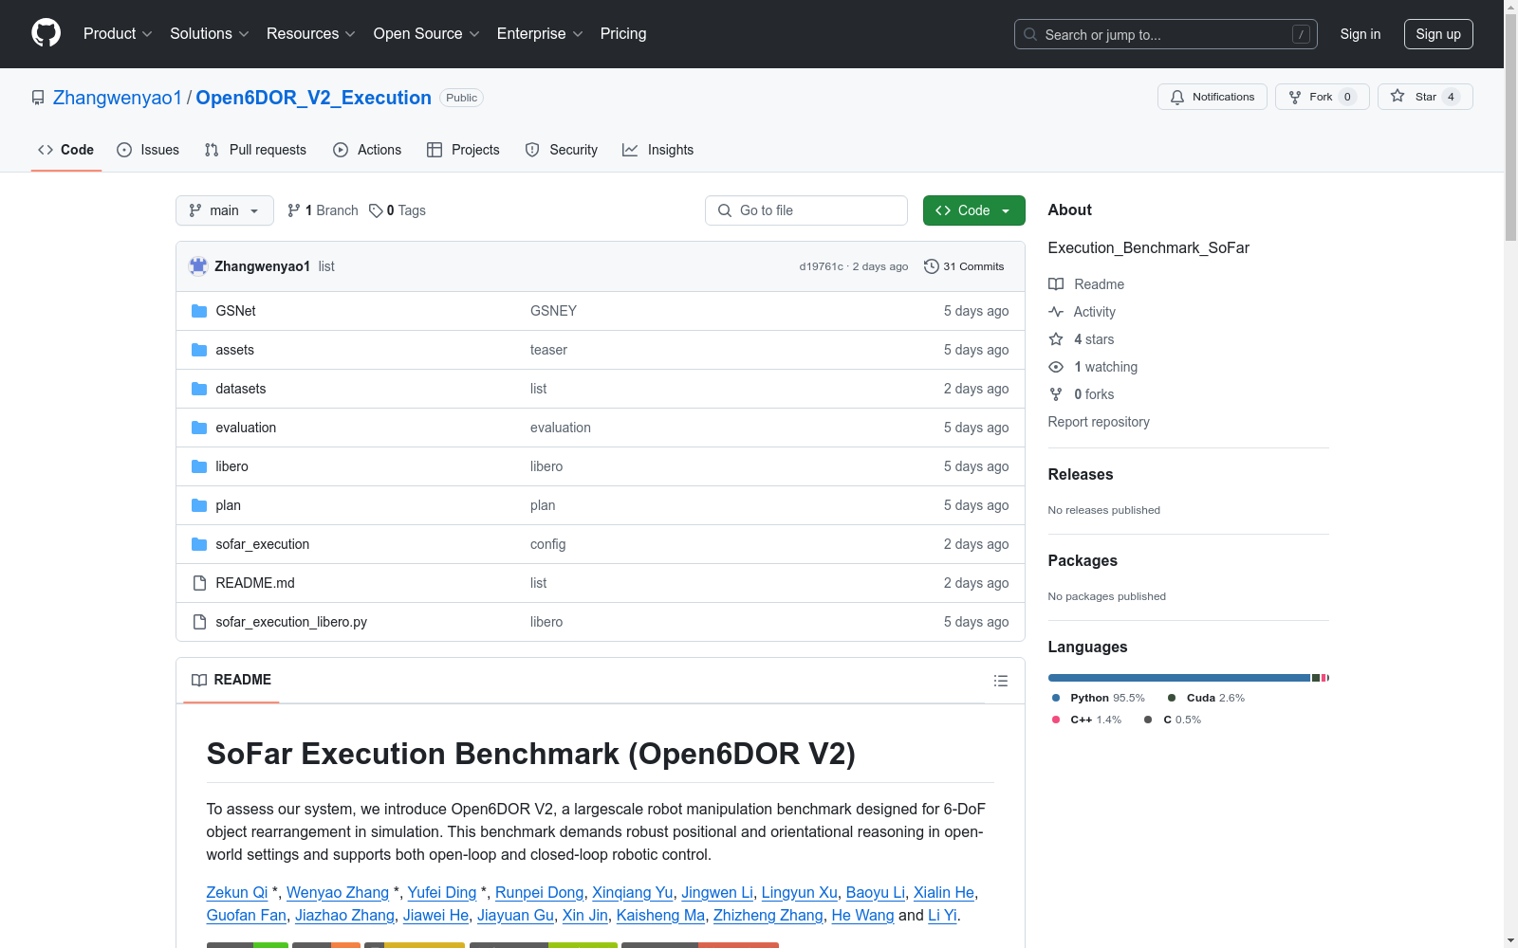Image resolution: width=1518 pixels, height=948 pixels.
Task: Click the Go to file search box
Action: coord(806,210)
